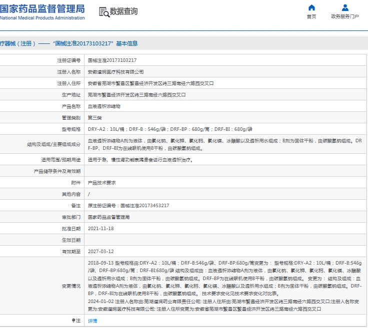Click the 注 note icon label
Screen dimensions: 368x328
pyautogui.click(x=76, y=321)
